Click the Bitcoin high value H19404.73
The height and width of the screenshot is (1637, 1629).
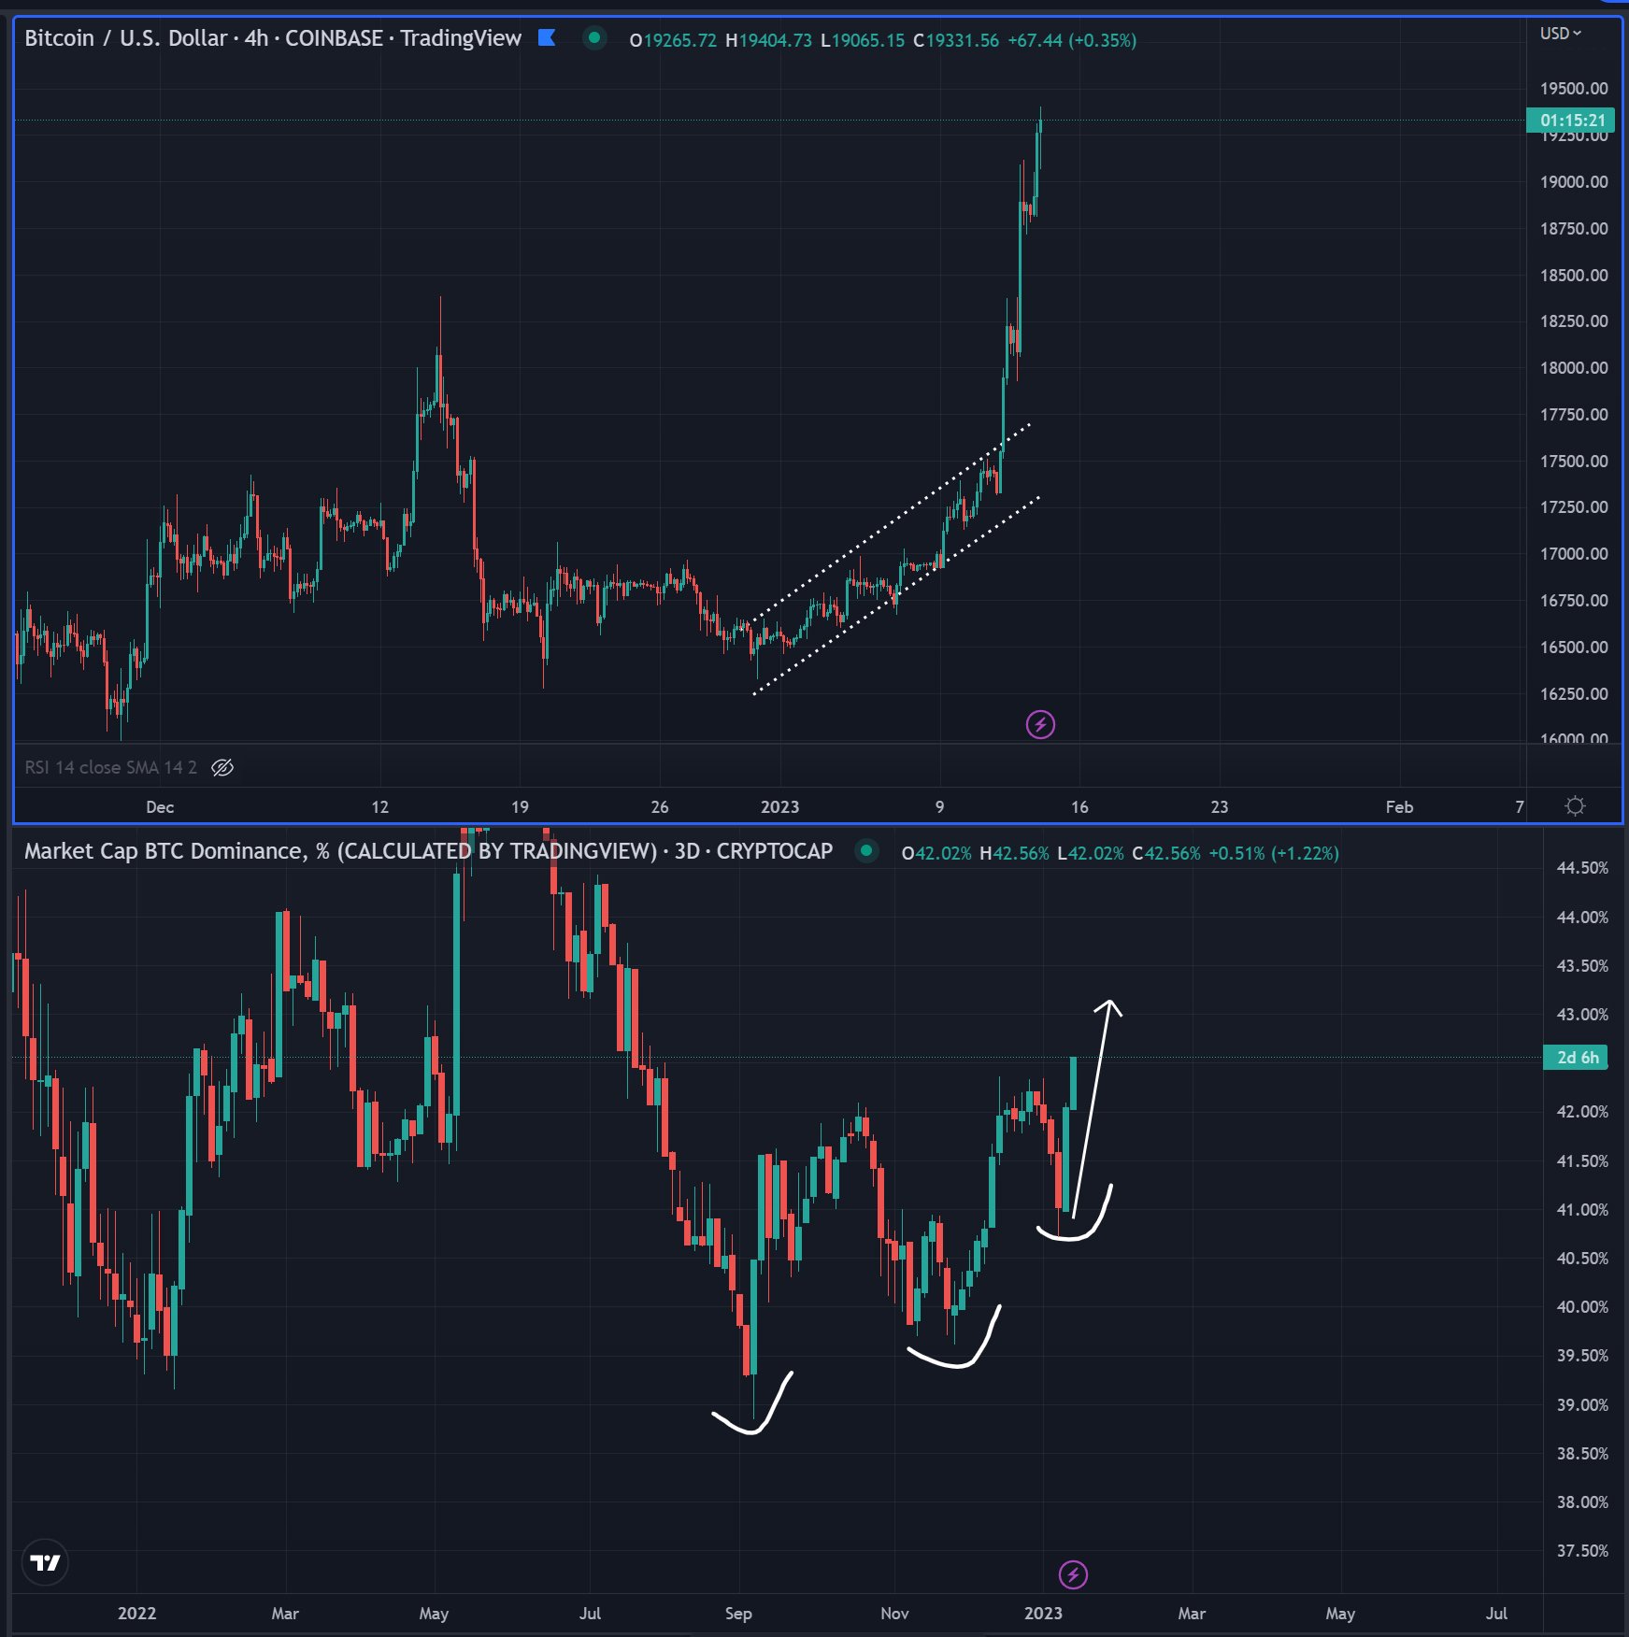coord(769,40)
